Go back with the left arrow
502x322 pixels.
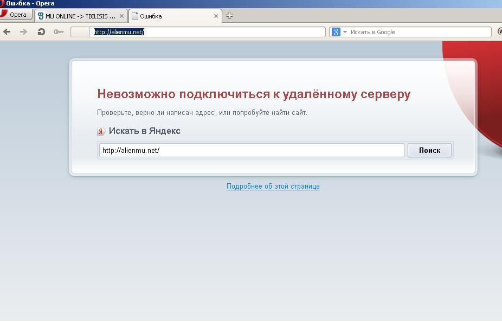7,31
